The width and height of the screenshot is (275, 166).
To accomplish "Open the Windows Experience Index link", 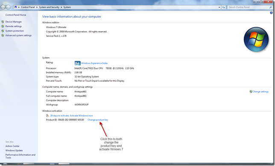I will (94, 63).
